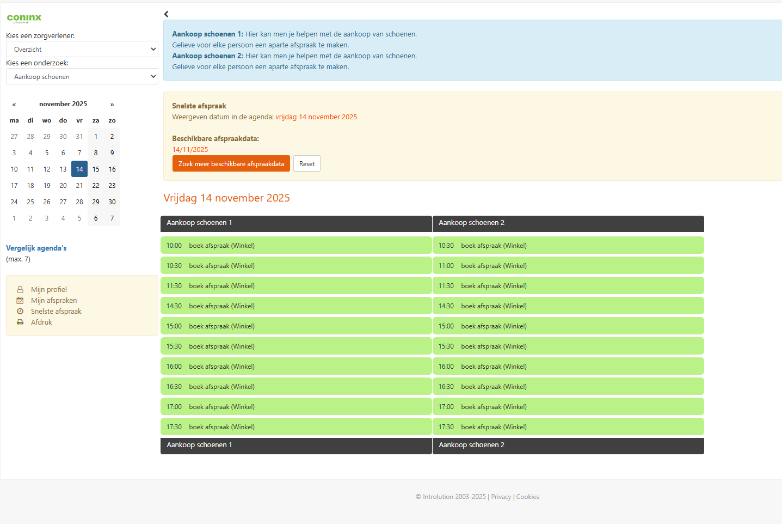The height and width of the screenshot is (524, 782).
Task: Book 11:30 slot in Aankoop schoenen 1
Action: click(x=296, y=286)
